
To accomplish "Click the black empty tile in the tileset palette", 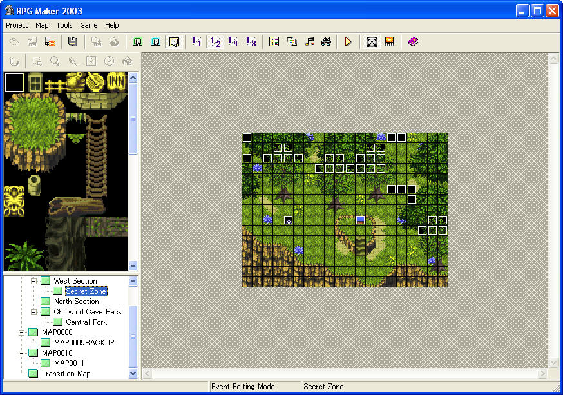I will click(14, 82).
